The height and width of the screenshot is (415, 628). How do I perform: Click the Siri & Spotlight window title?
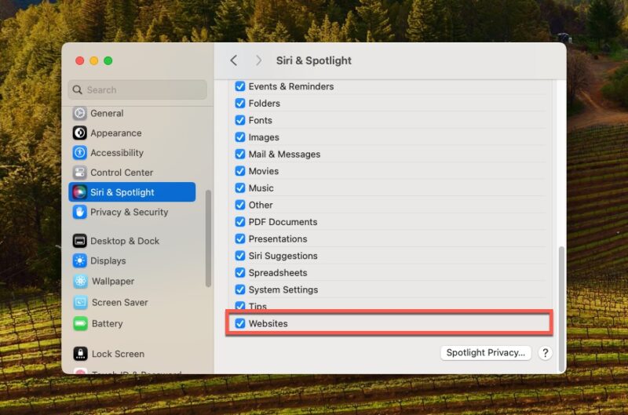(x=313, y=60)
